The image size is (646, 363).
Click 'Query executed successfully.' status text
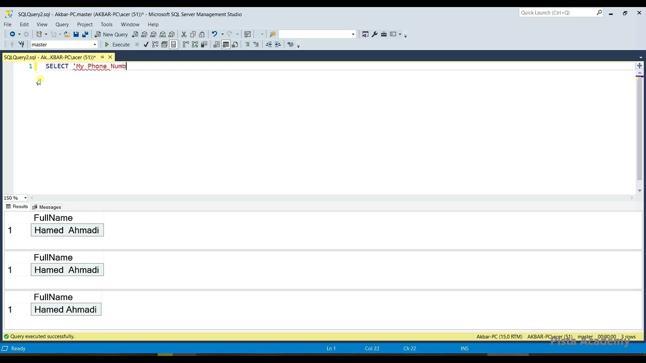pos(42,336)
